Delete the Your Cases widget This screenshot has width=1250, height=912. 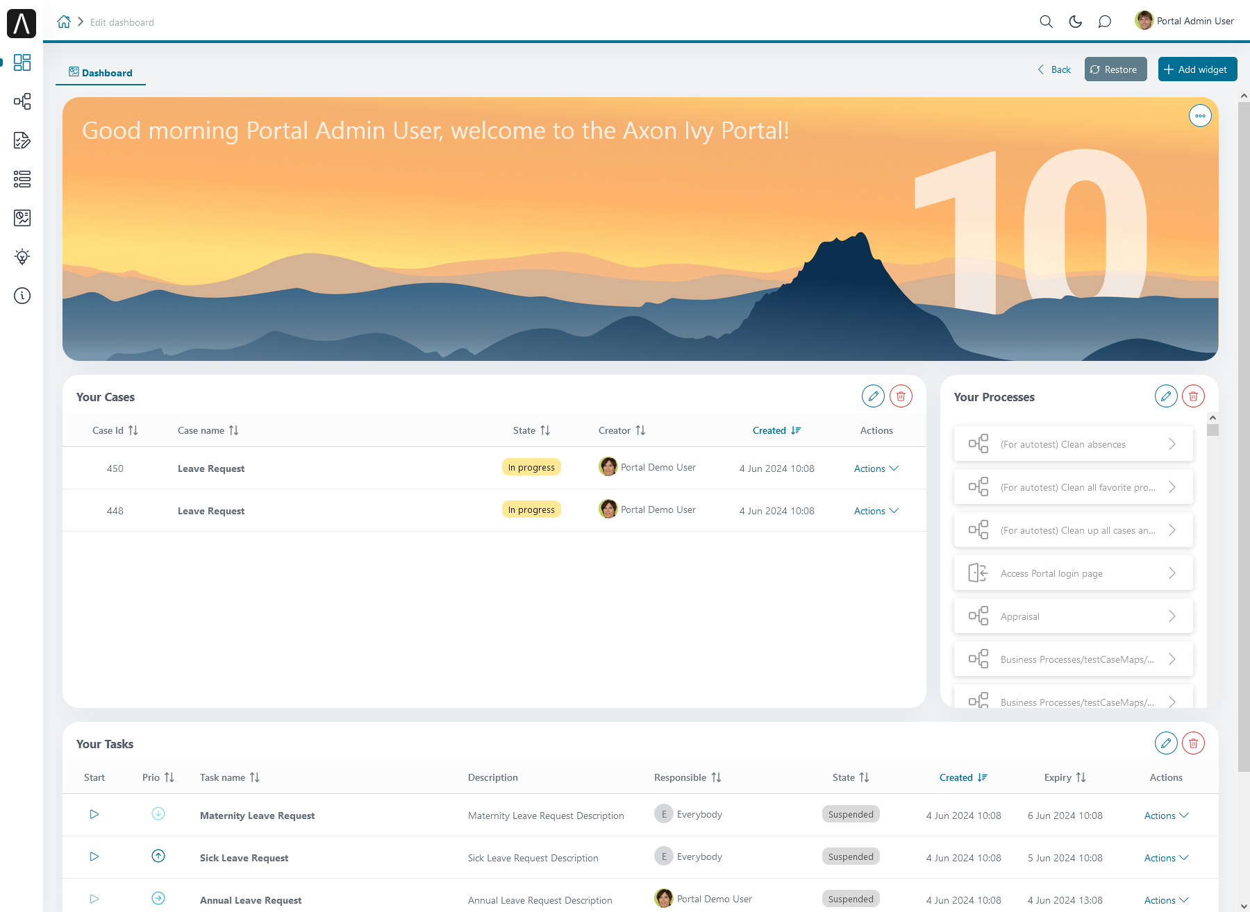(x=901, y=396)
